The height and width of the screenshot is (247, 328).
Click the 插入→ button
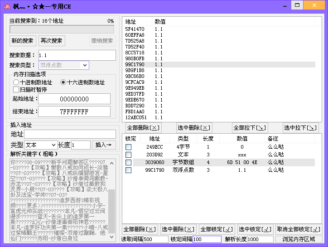click(104, 145)
